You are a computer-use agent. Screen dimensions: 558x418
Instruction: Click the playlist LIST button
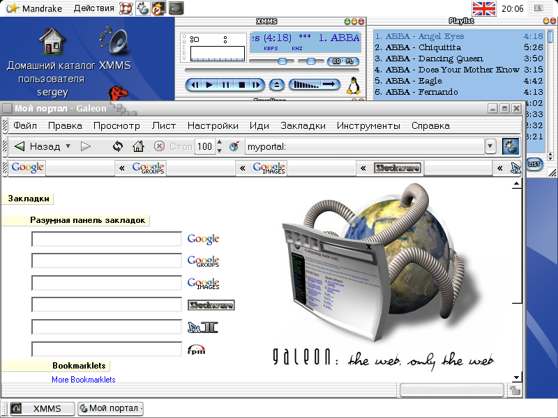(534, 164)
